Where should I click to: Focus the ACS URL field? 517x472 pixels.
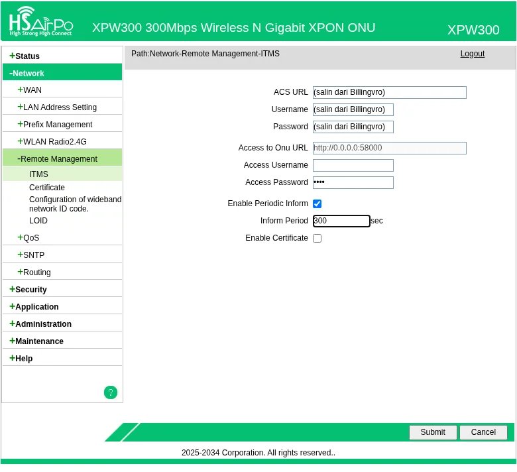click(x=389, y=92)
